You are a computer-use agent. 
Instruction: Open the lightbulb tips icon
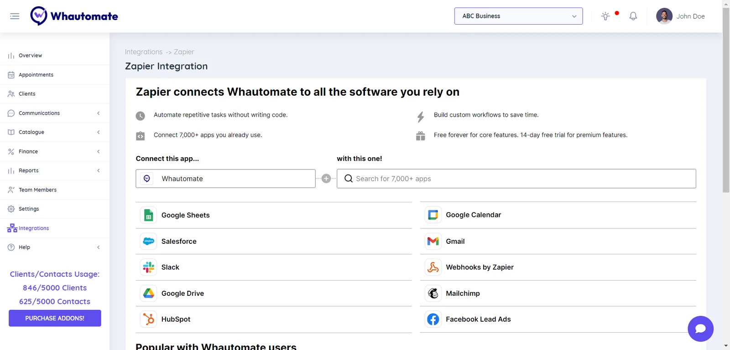pos(605,16)
